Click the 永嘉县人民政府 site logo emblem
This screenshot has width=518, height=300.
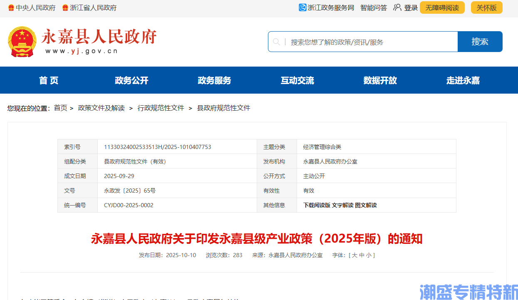coord(22,42)
